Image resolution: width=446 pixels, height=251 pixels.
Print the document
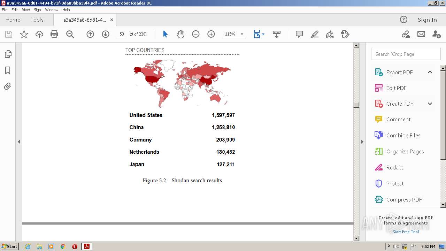[54, 34]
